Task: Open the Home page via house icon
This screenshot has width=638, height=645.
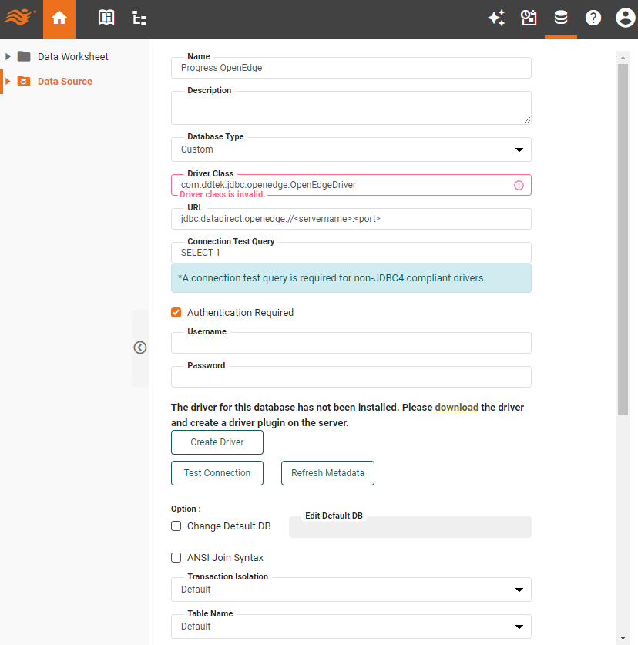Action: [59, 18]
